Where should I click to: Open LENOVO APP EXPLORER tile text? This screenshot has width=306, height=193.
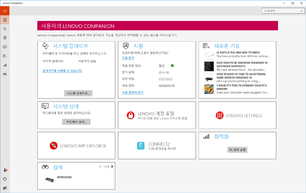pyautogui.click(x=83, y=146)
